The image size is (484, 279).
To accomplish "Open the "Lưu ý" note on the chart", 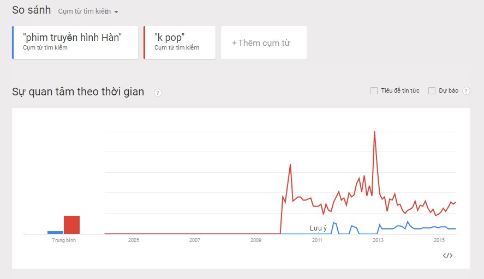I will click(x=318, y=228).
